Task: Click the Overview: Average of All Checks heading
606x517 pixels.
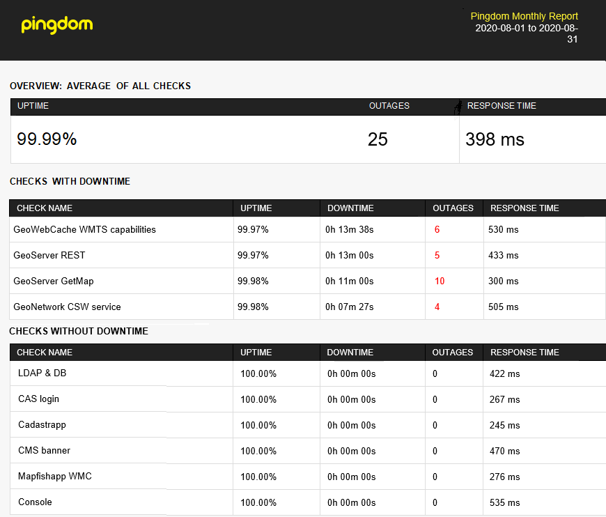Action: click(x=100, y=86)
